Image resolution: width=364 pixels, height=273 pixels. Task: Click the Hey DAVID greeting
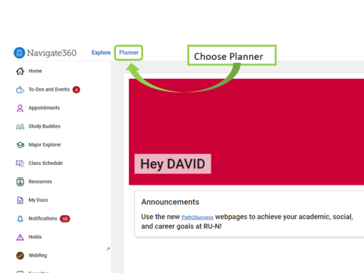tap(173, 164)
